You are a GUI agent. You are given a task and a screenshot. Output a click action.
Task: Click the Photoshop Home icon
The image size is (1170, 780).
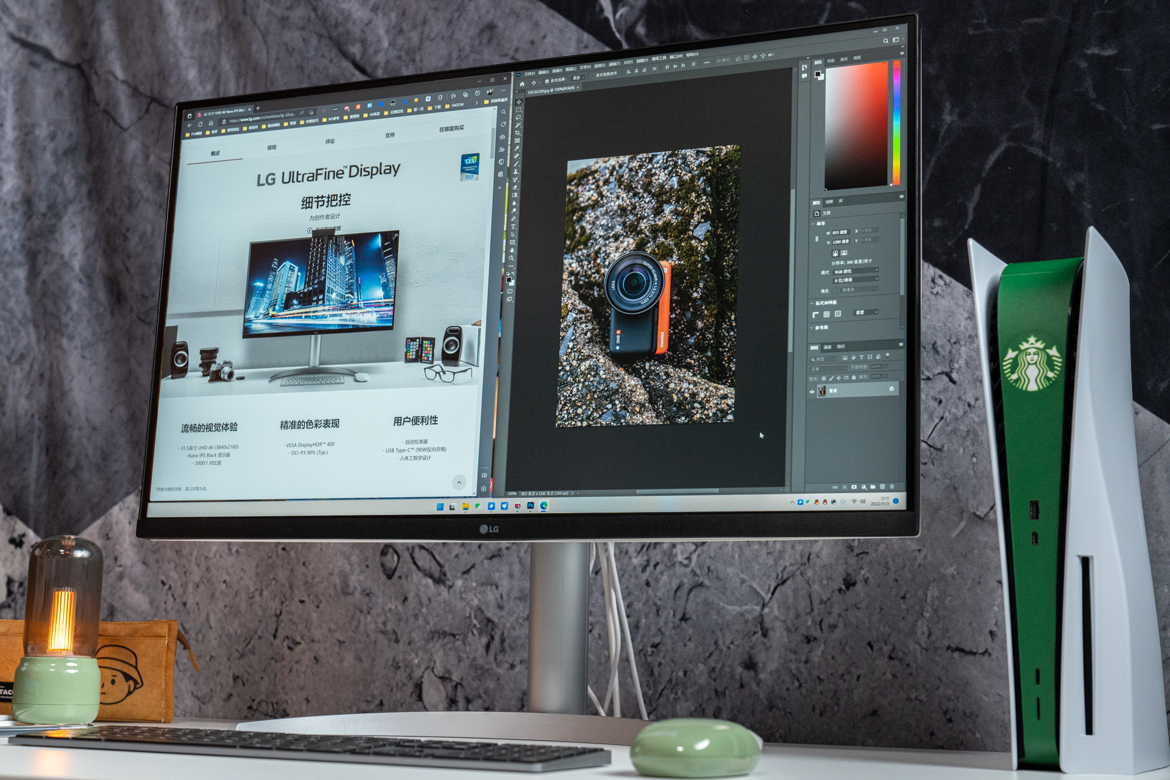click(x=522, y=84)
